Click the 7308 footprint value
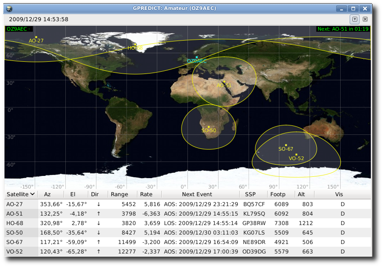Screen dimensions: 383x267 click(281, 223)
